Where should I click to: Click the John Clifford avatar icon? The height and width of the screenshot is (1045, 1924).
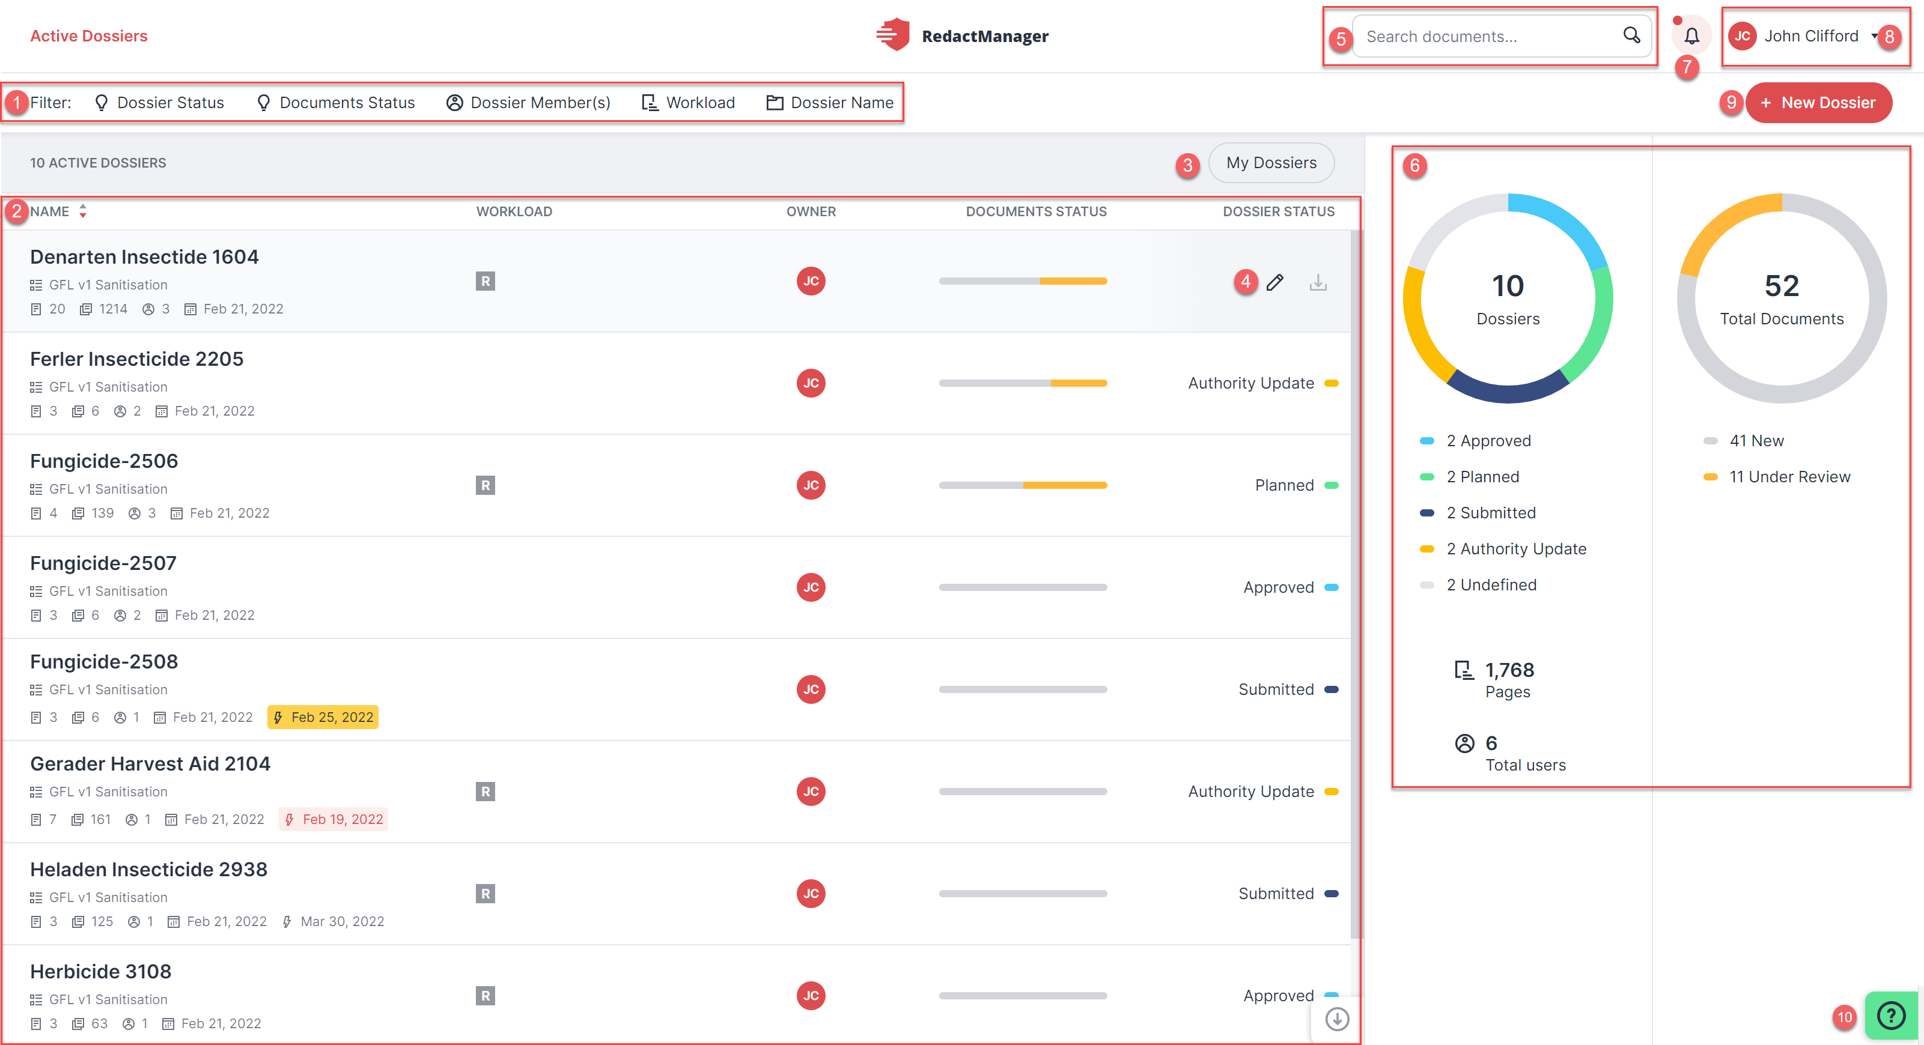click(x=1742, y=36)
